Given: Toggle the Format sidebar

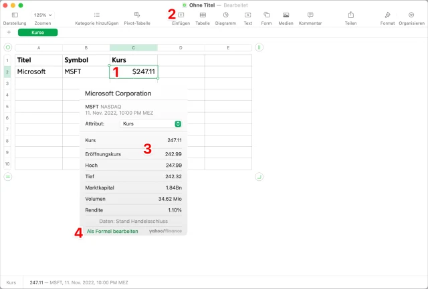Looking at the screenshot, I should point(387,15).
